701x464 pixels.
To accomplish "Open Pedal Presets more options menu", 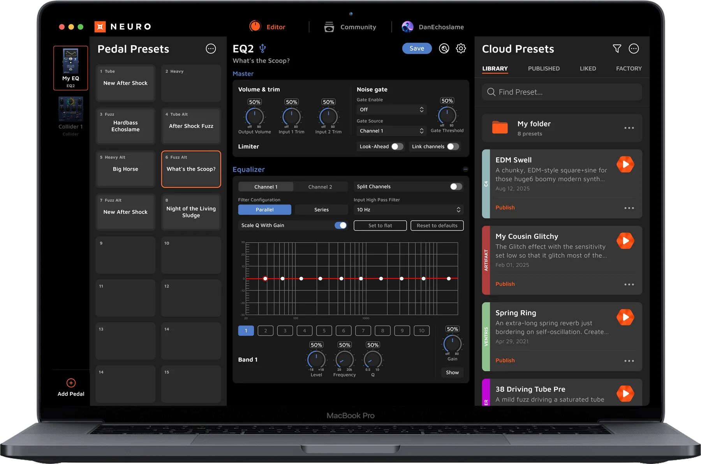I will pos(211,49).
